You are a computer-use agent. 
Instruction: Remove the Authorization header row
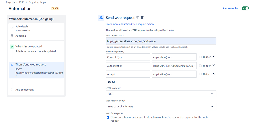pyautogui.click(x=213, y=65)
